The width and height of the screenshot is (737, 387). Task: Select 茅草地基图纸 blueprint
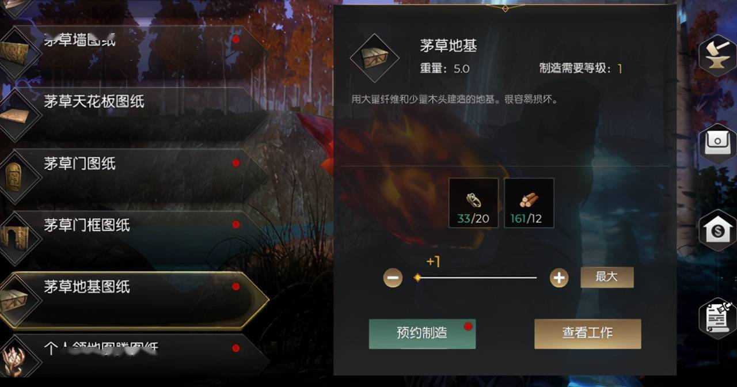(x=132, y=299)
